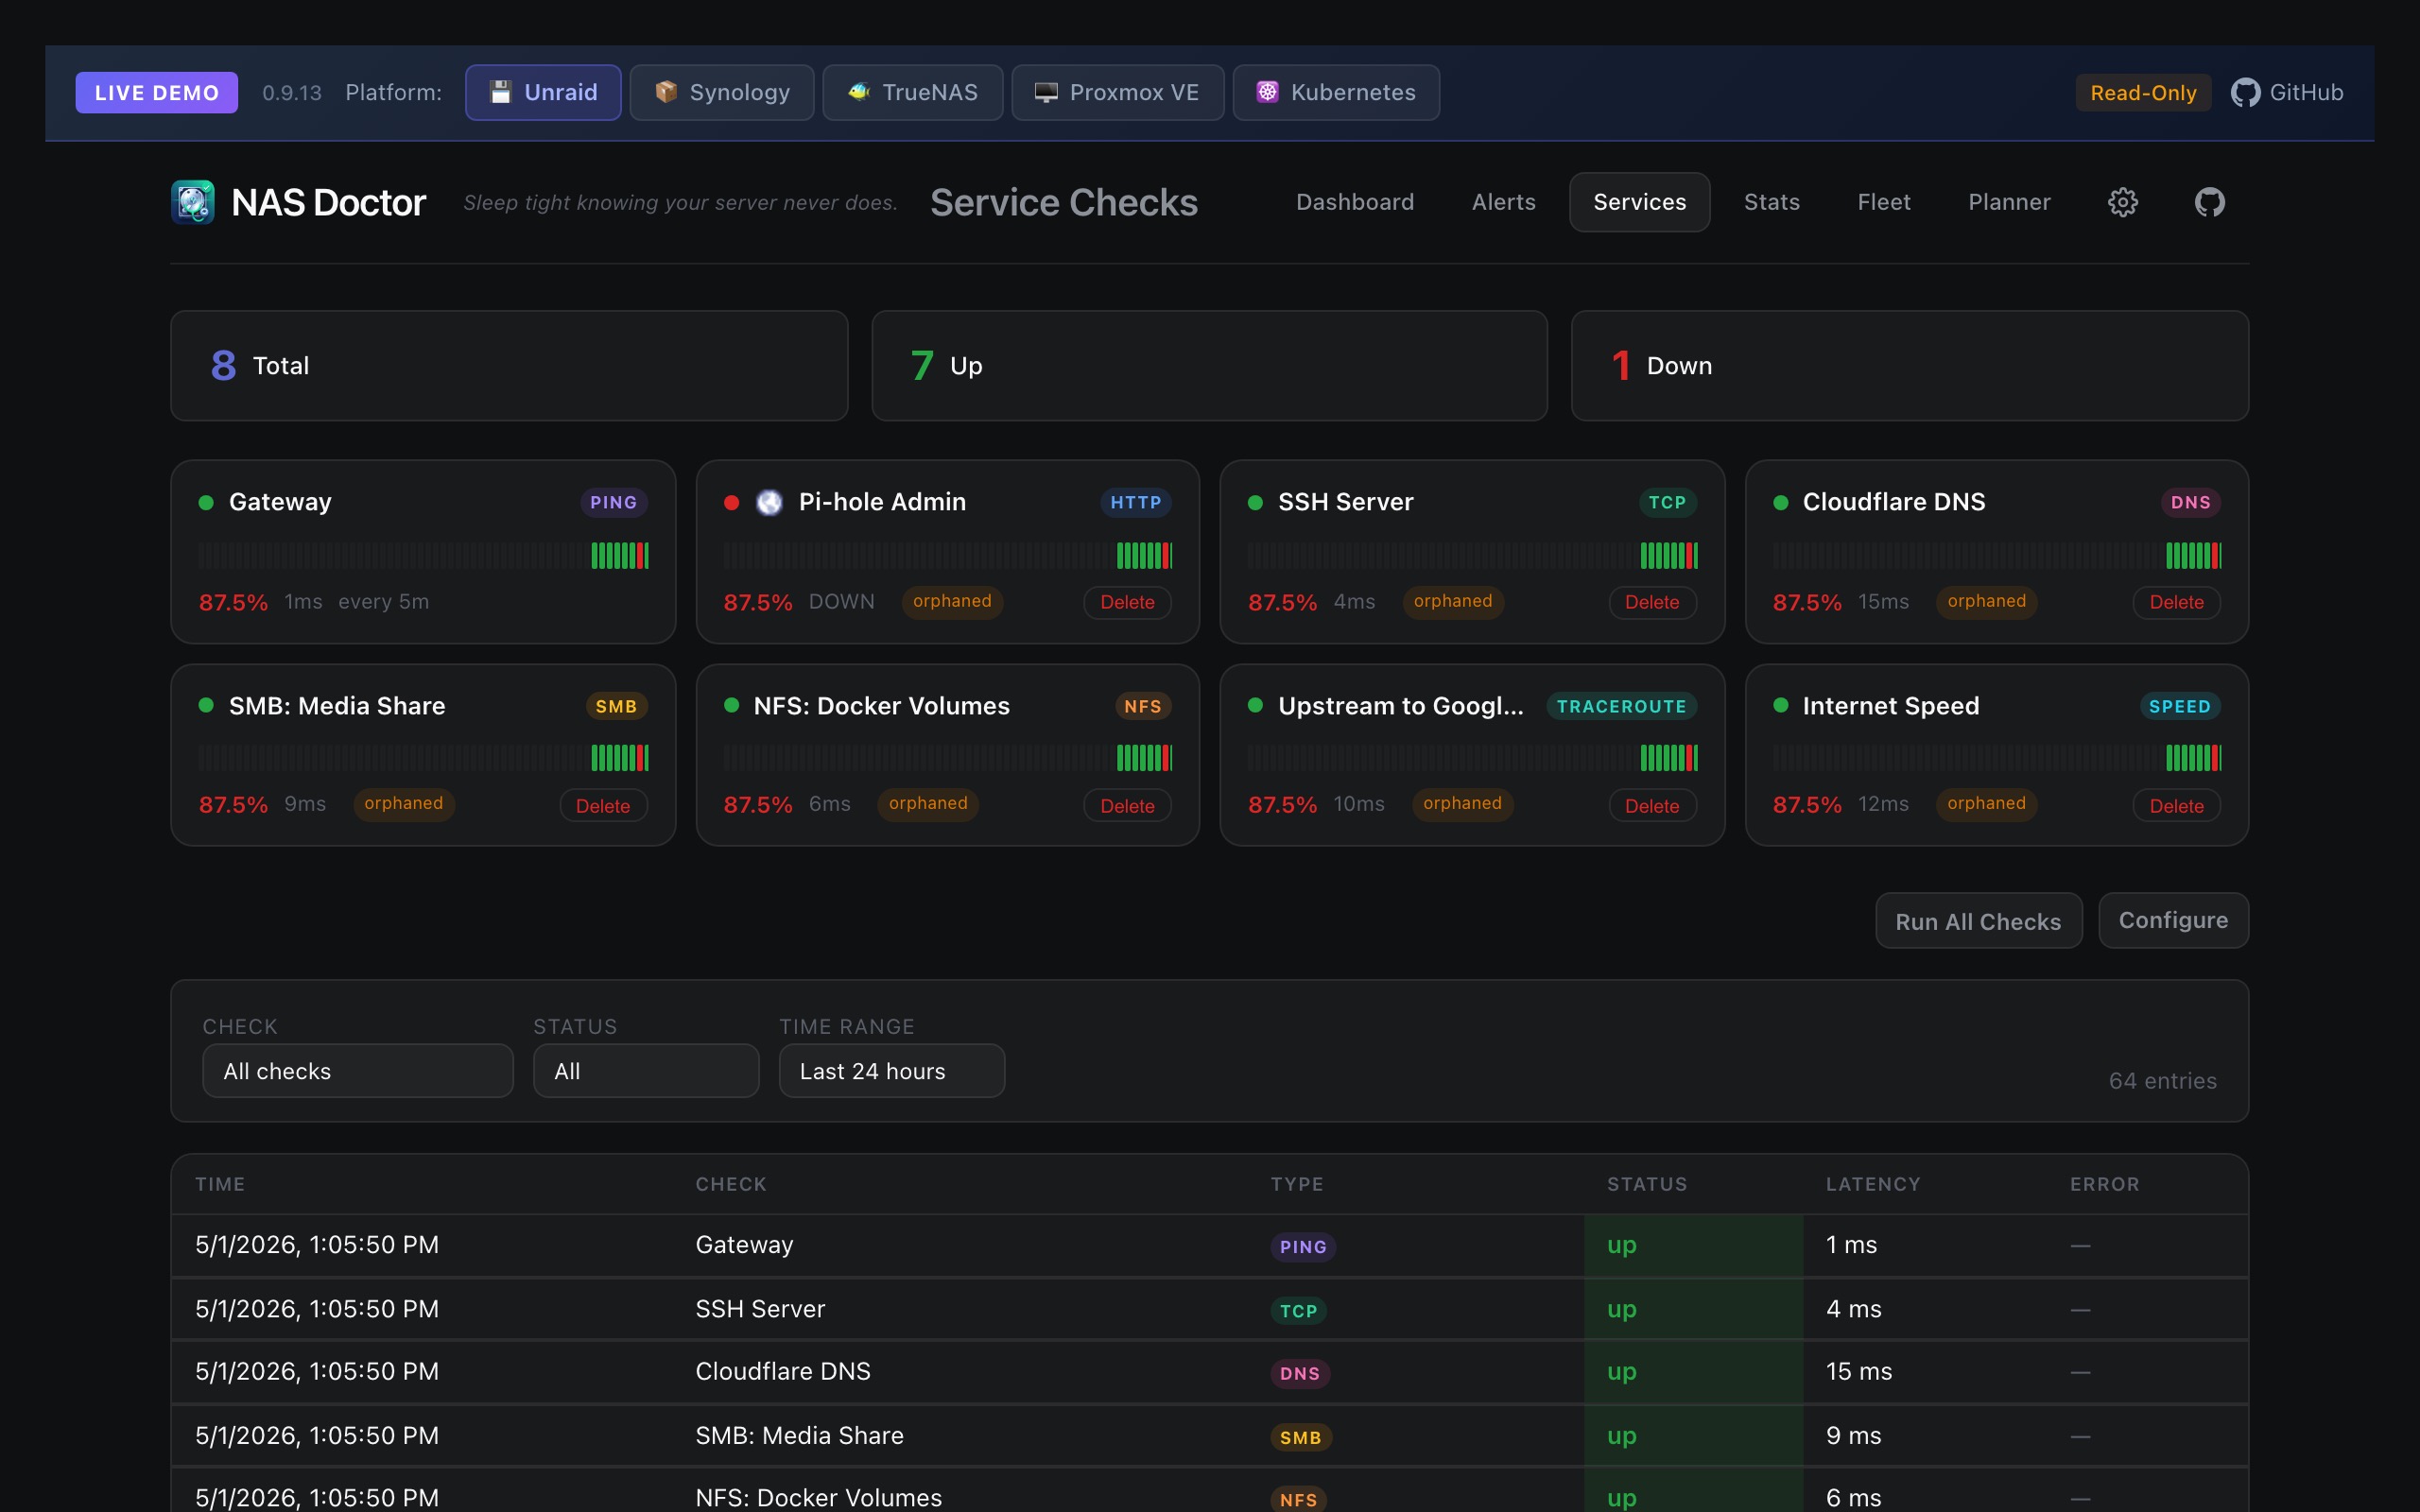The height and width of the screenshot is (1512, 2420).
Task: Click the Pi-hole Admin favicon icon
Action: click(769, 502)
